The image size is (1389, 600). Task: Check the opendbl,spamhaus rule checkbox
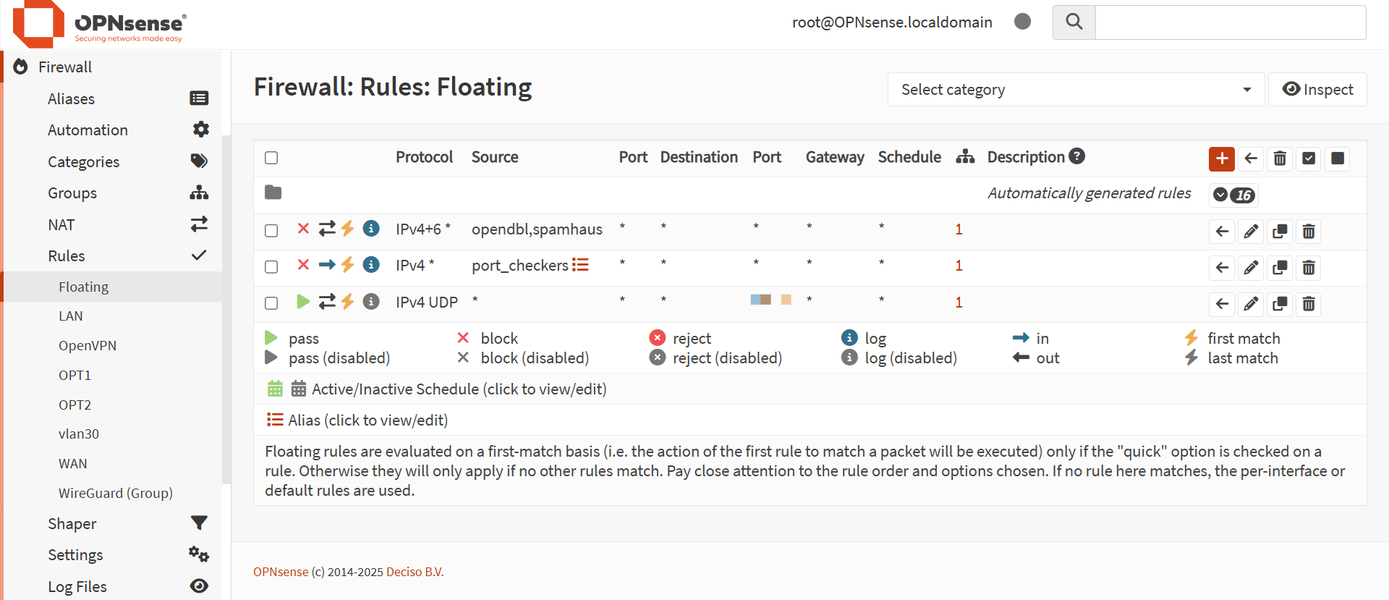coord(271,231)
